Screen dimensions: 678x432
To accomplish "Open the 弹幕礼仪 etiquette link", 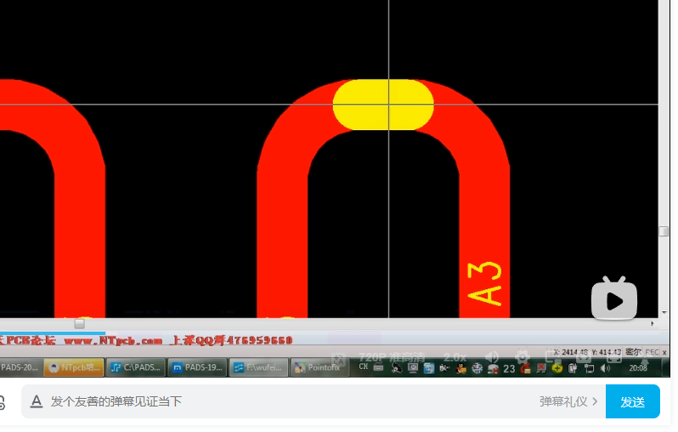I will point(568,401).
